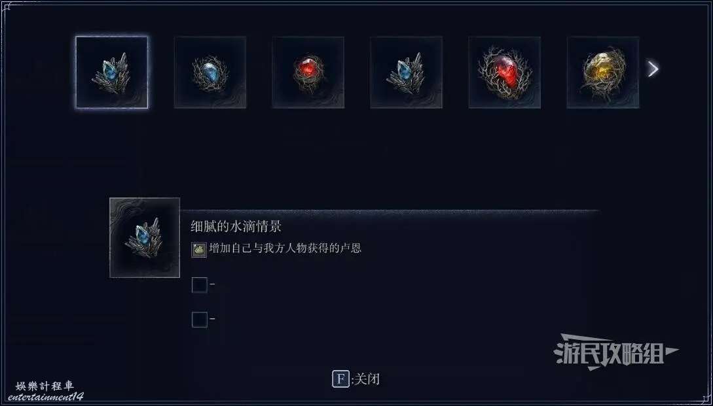Open the large relic preview image
Screen dimensions: 713x406
tap(145, 237)
